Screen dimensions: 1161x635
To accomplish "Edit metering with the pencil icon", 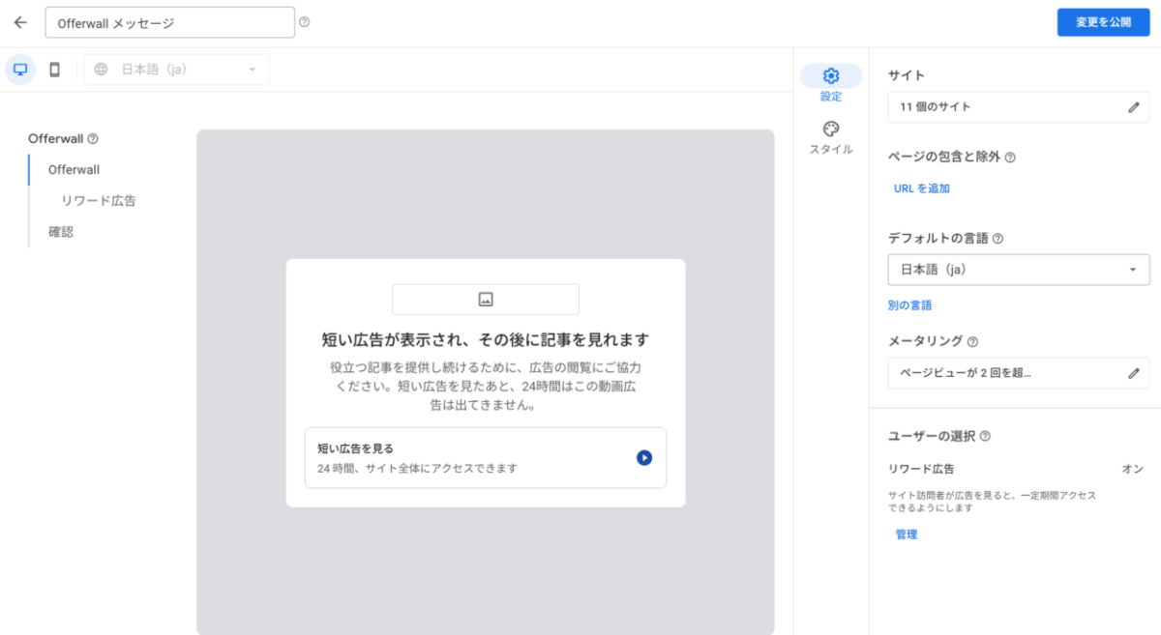I will click(1134, 373).
